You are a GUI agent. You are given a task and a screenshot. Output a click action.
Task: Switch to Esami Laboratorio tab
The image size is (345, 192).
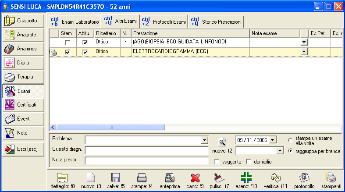pyautogui.click(x=75, y=21)
